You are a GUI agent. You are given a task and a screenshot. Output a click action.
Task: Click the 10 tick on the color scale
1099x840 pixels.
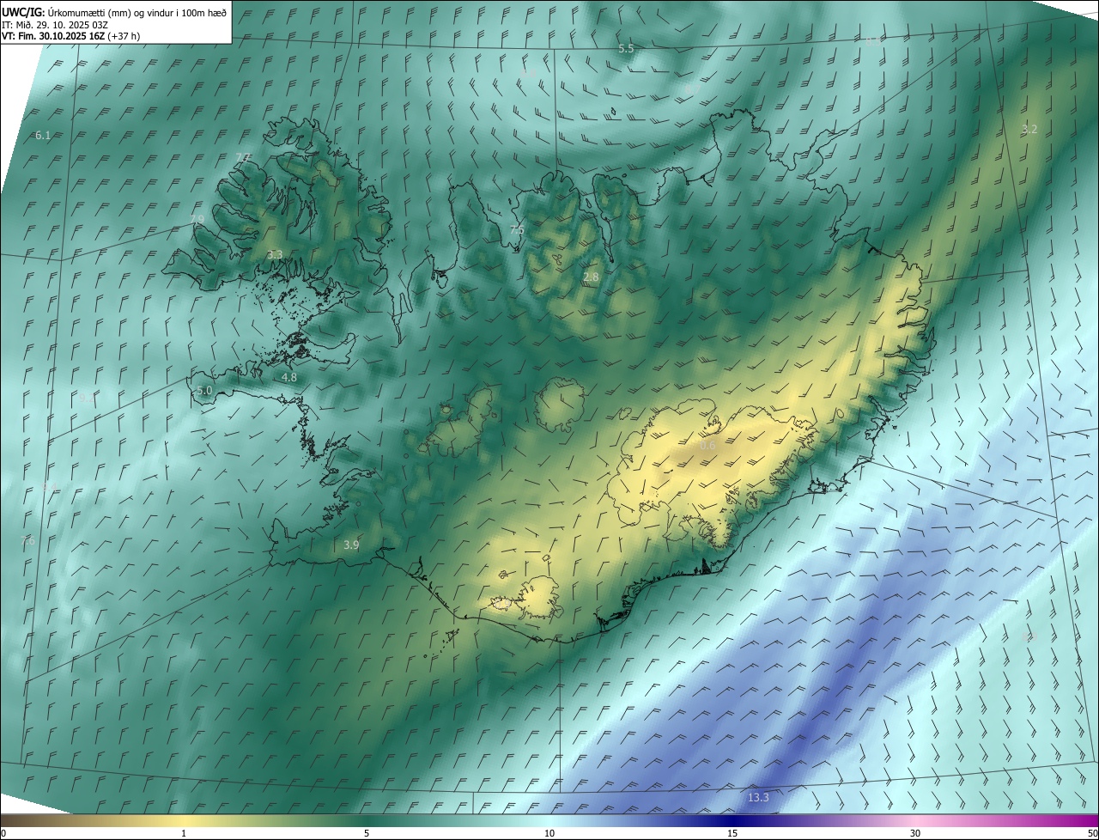coord(549,833)
